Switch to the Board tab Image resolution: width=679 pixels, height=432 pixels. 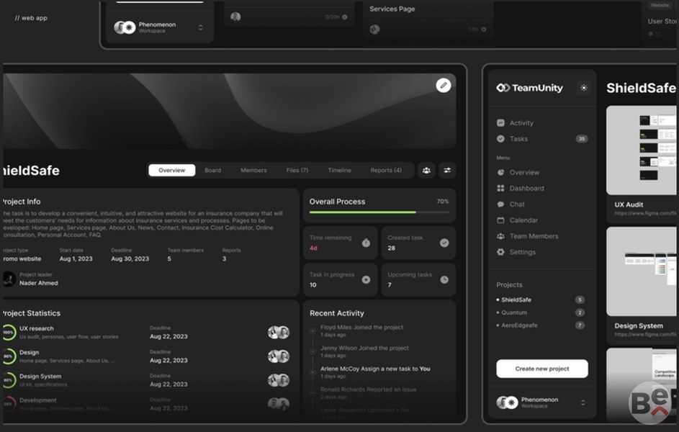[x=212, y=171]
